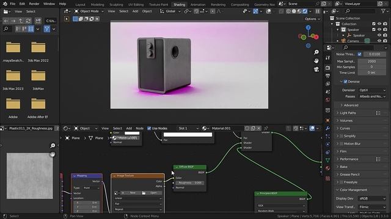Click the Max Samples 2000 field

[371, 61]
